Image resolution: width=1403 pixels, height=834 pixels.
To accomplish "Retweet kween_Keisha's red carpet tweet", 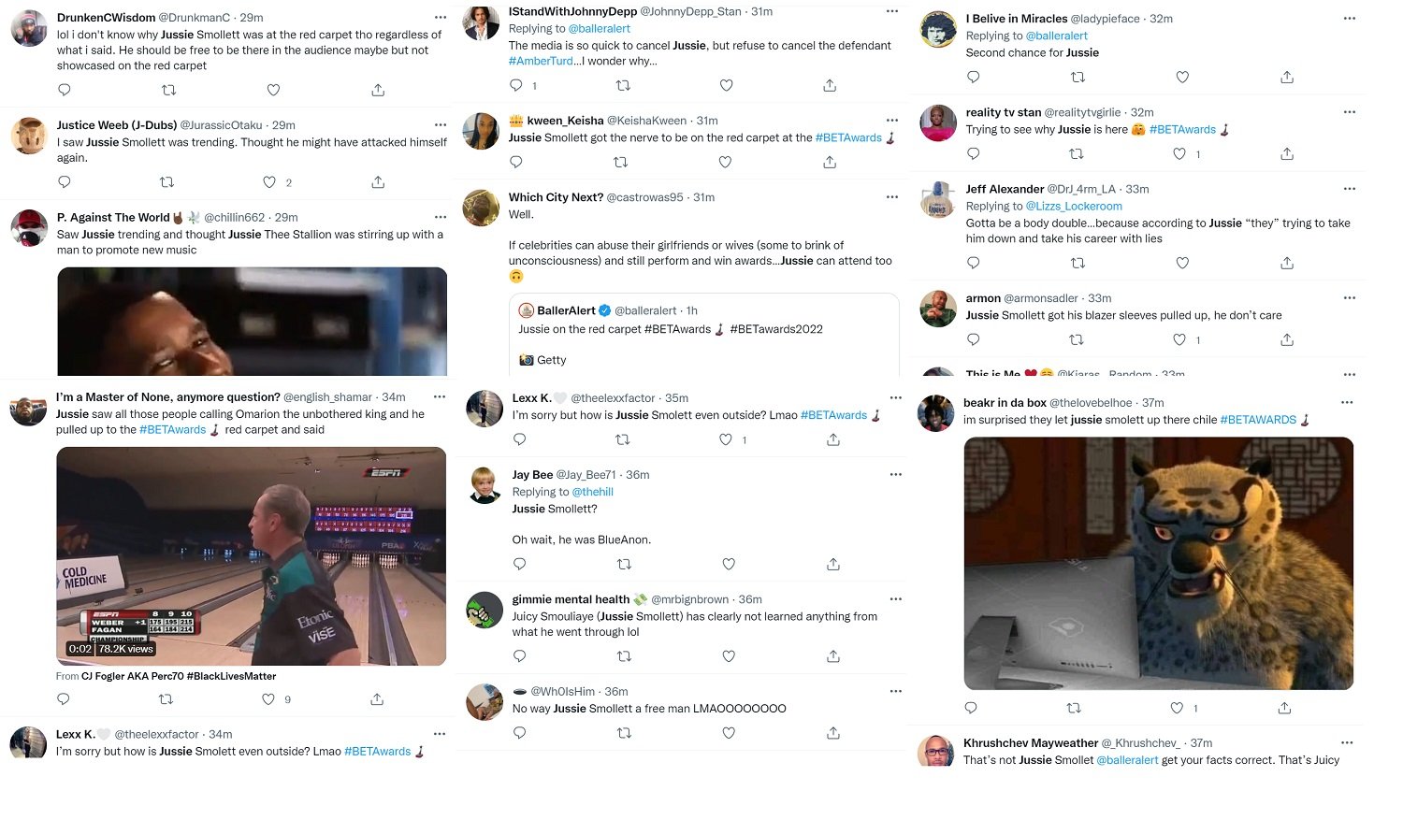I will pos(620,162).
